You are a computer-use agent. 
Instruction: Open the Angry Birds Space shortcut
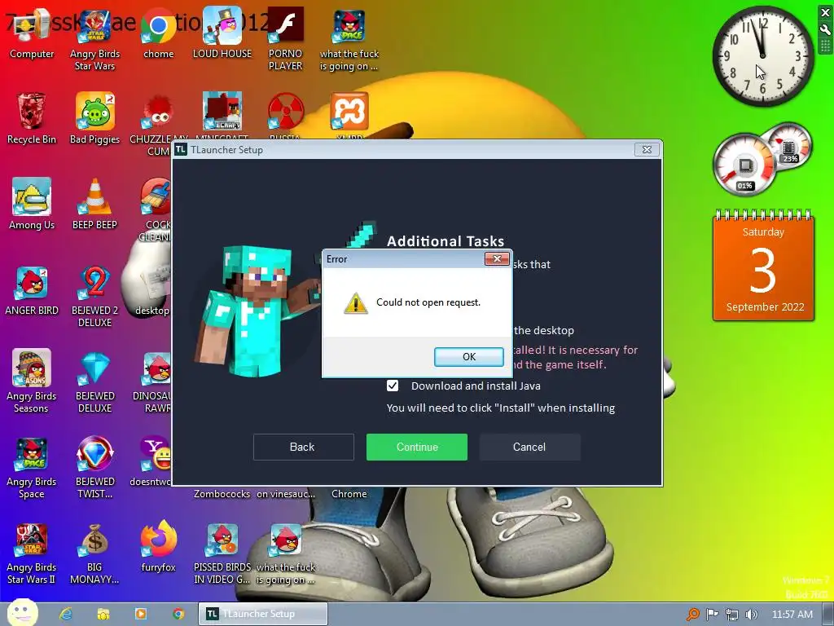click(x=32, y=467)
